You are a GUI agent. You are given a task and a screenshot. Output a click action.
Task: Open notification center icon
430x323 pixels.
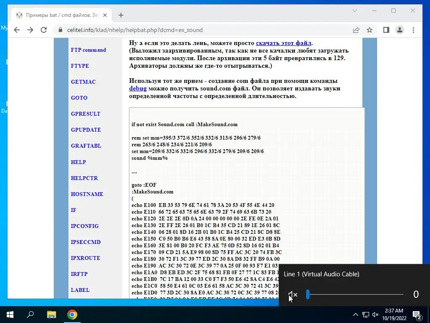[417, 315]
